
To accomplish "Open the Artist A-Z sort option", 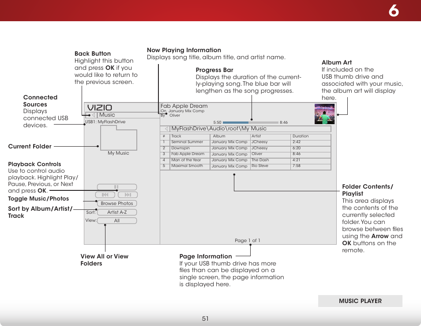I will [x=117, y=212].
